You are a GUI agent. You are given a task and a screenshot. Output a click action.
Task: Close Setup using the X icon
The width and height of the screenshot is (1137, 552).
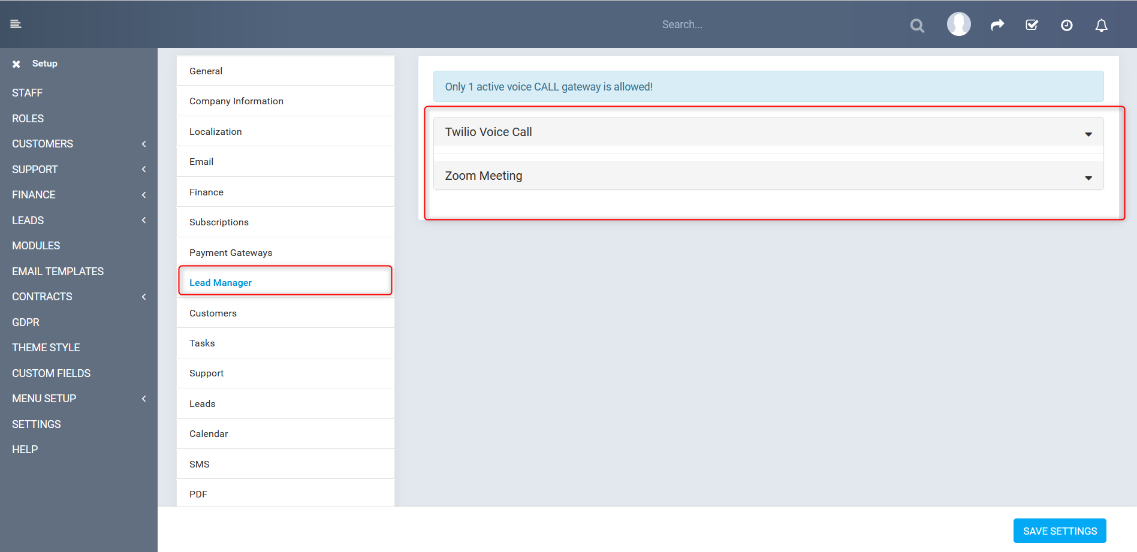click(16, 64)
